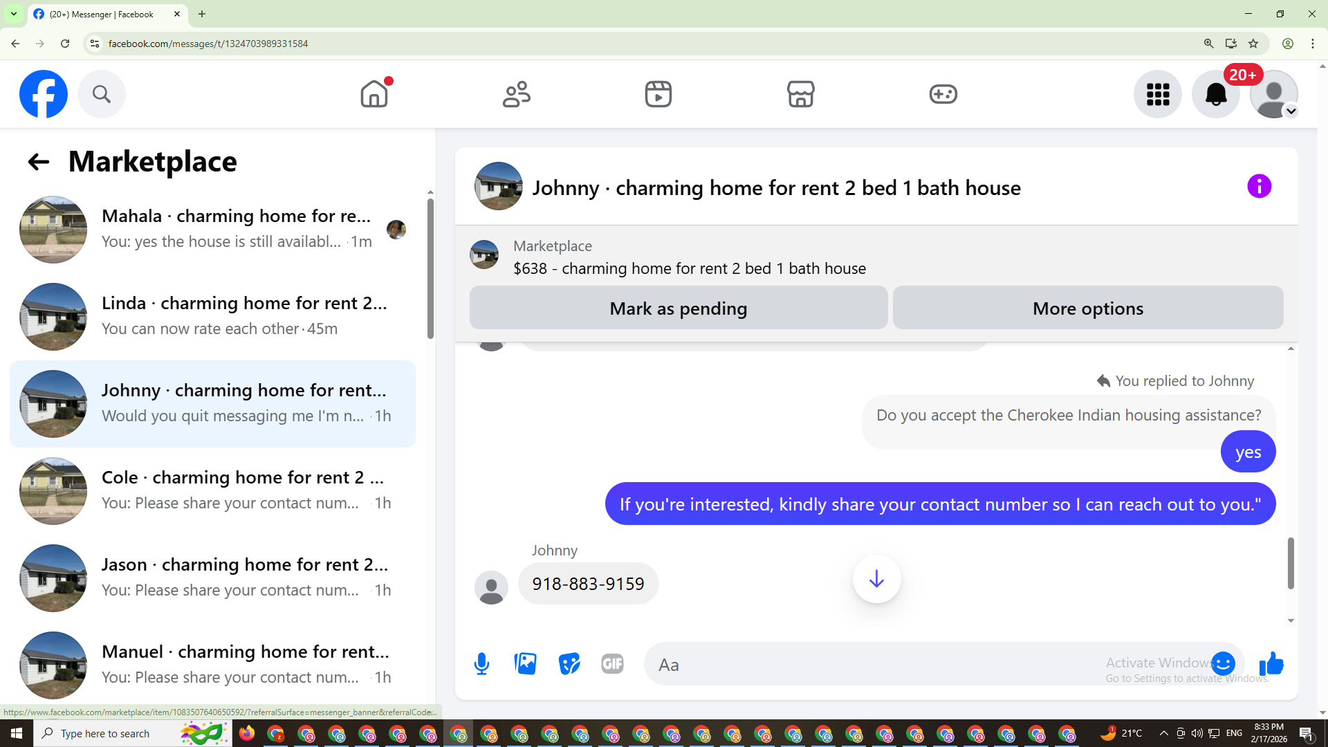The width and height of the screenshot is (1328, 747).
Task: Go to Facebook Marketplace tab
Action: 800,94
